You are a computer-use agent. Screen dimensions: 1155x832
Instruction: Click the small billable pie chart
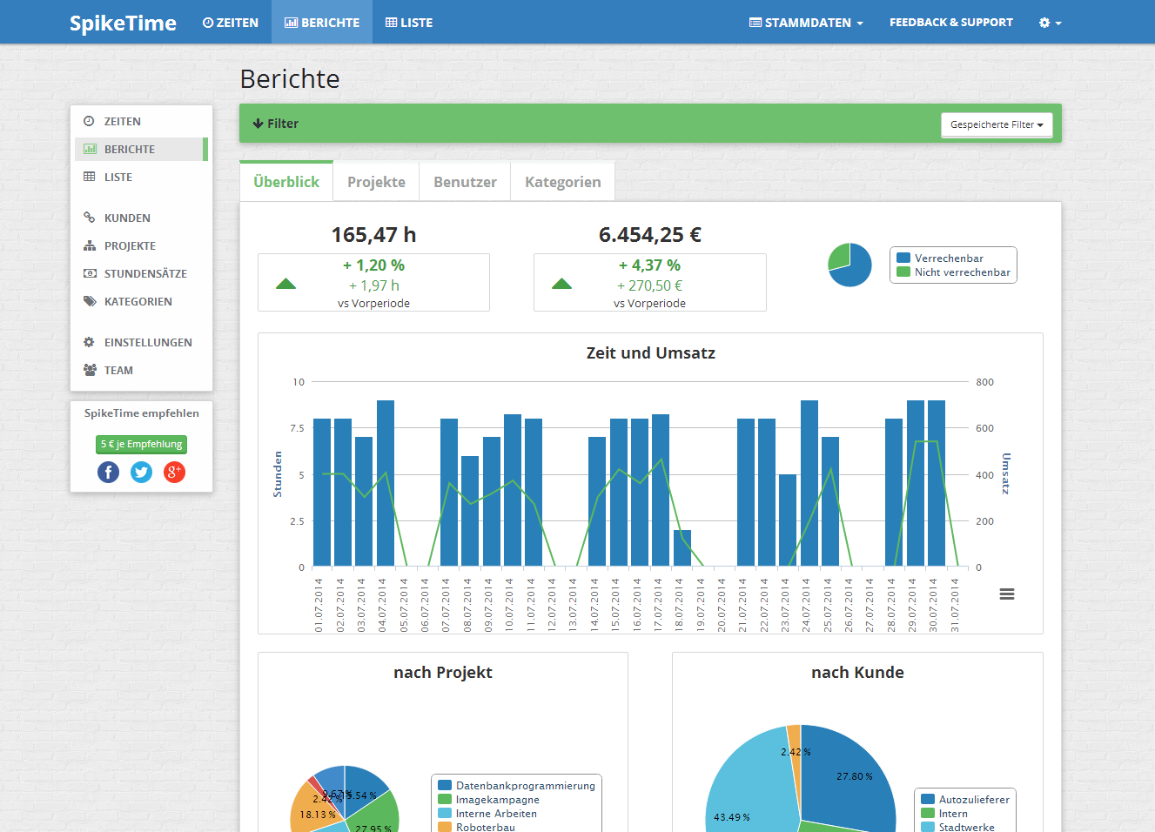(849, 265)
